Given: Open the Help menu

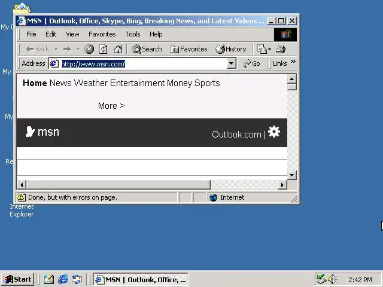Looking at the screenshot, I should [156, 34].
